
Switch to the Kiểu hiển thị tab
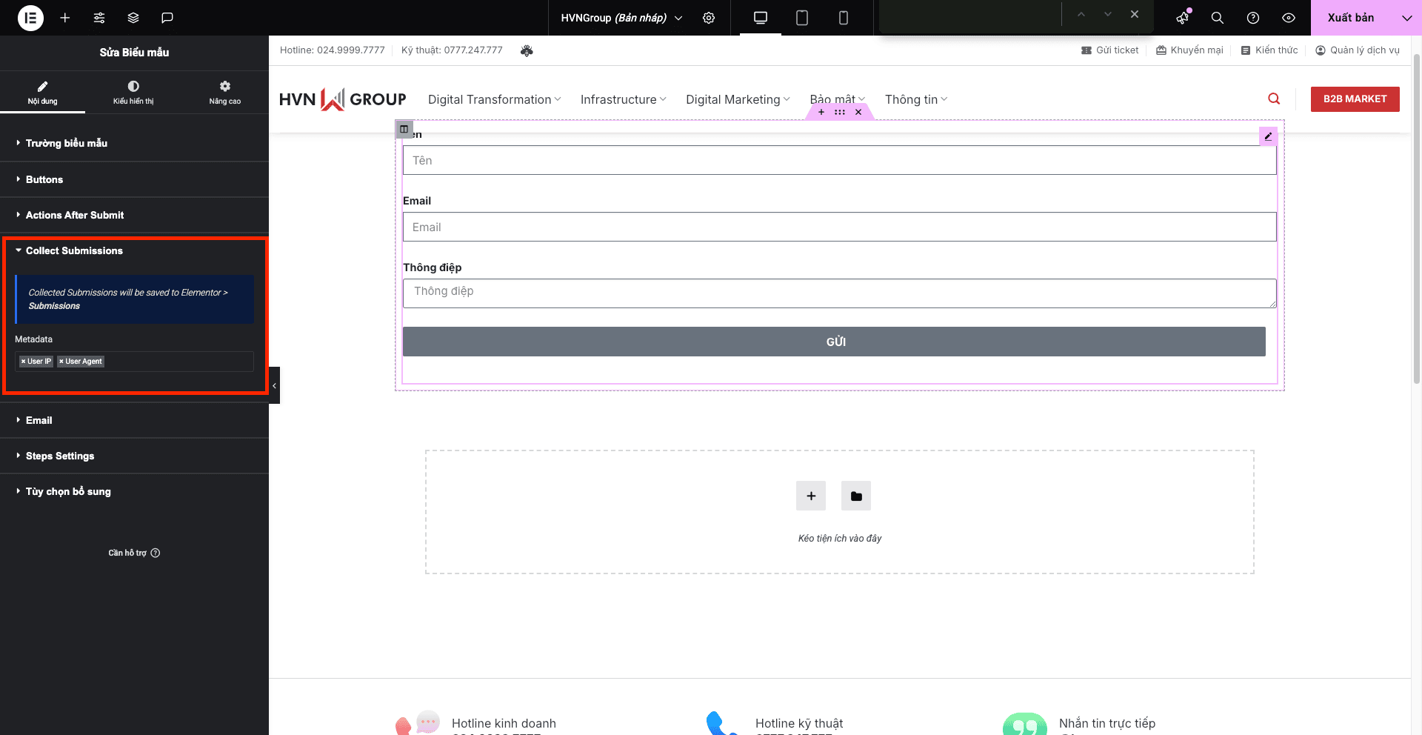coord(133,92)
